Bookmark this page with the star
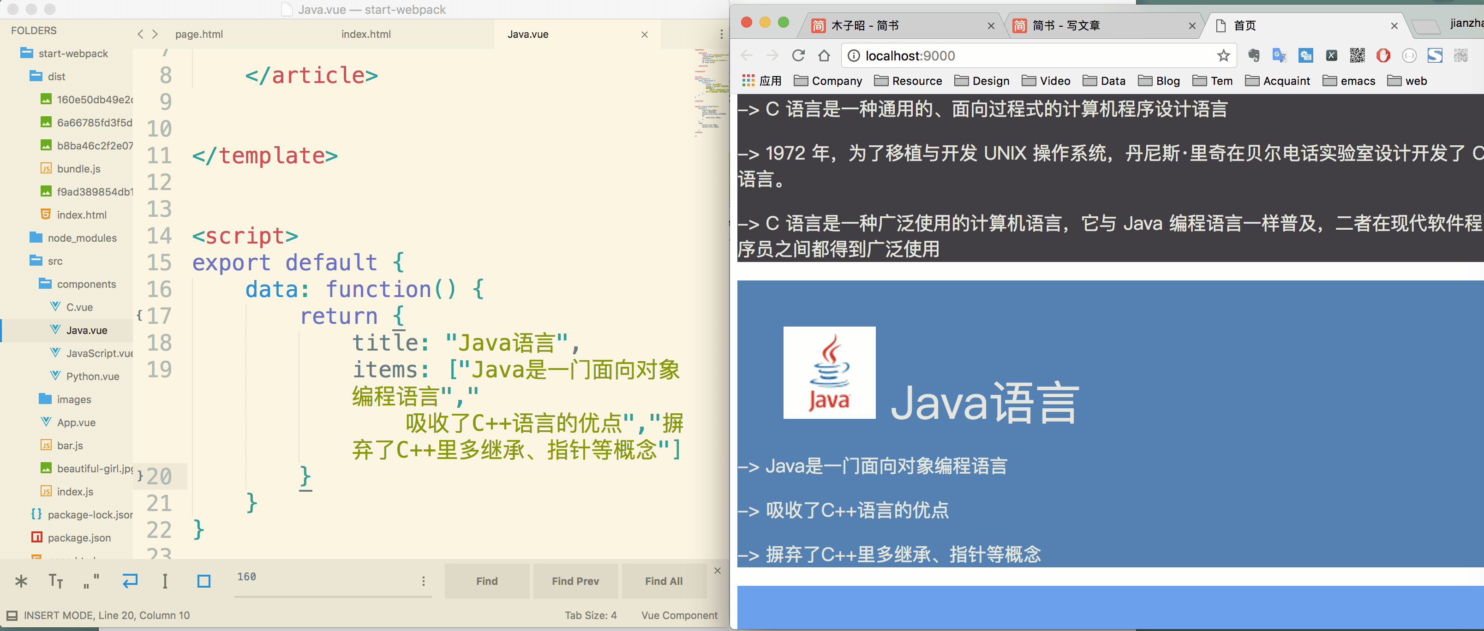Viewport: 1484px width, 631px height. pyautogui.click(x=1224, y=56)
